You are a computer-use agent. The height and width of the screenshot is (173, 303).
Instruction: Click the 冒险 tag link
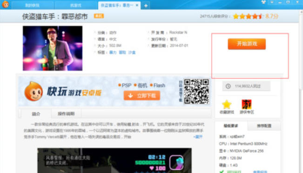(122, 53)
